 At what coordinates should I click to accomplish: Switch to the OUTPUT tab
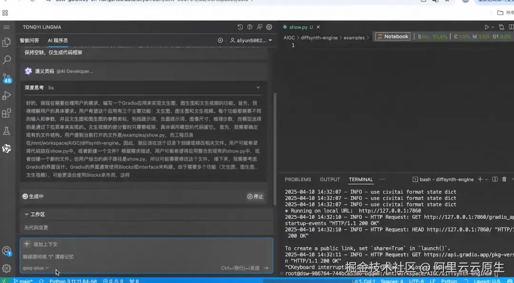(329, 179)
